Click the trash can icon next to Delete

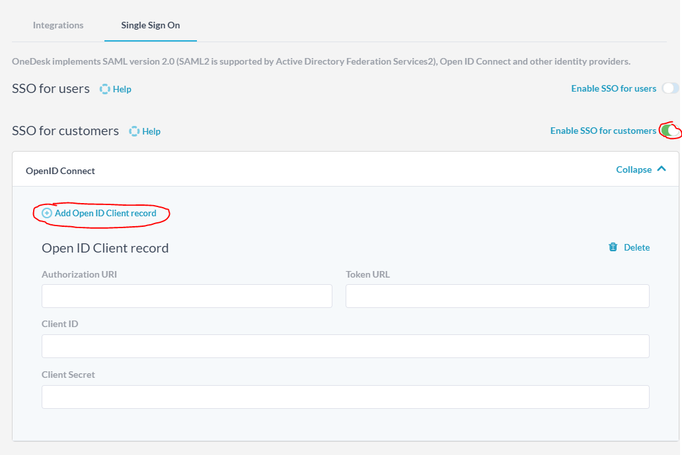click(613, 247)
